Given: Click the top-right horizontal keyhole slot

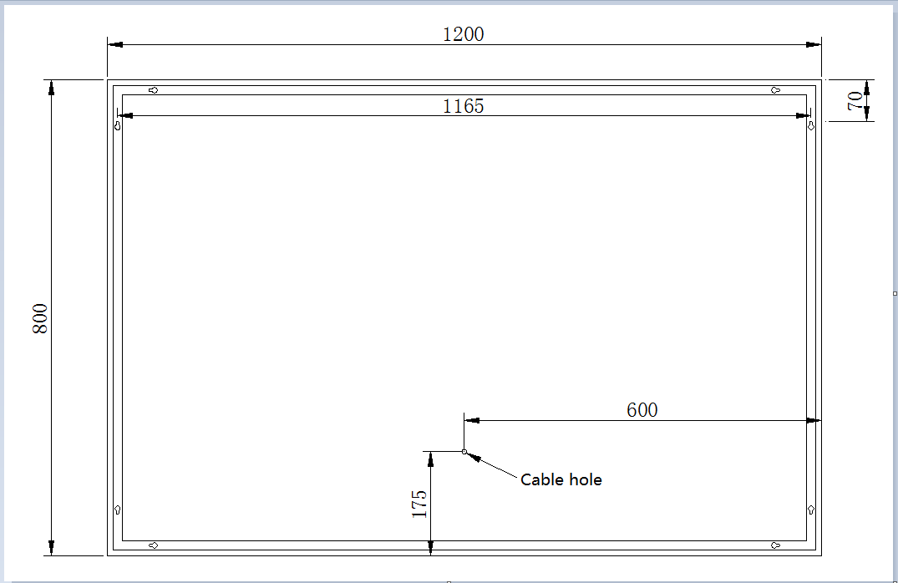Looking at the screenshot, I should (x=775, y=90).
